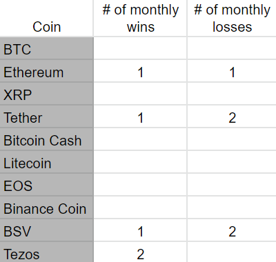This screenshot has height=262, width=276.
Task: Click the Tezos coin cell
Action: tap(46, 252)
